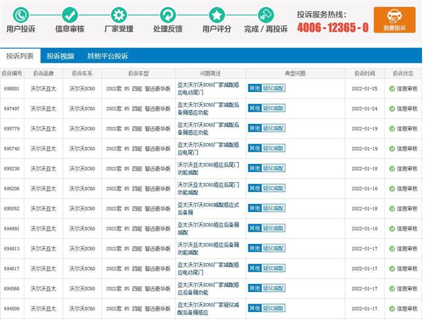Click the 其他 tag in row 694991
This screenshot has width=427, height=320.
pyautogui.click(x=254, y=229)
